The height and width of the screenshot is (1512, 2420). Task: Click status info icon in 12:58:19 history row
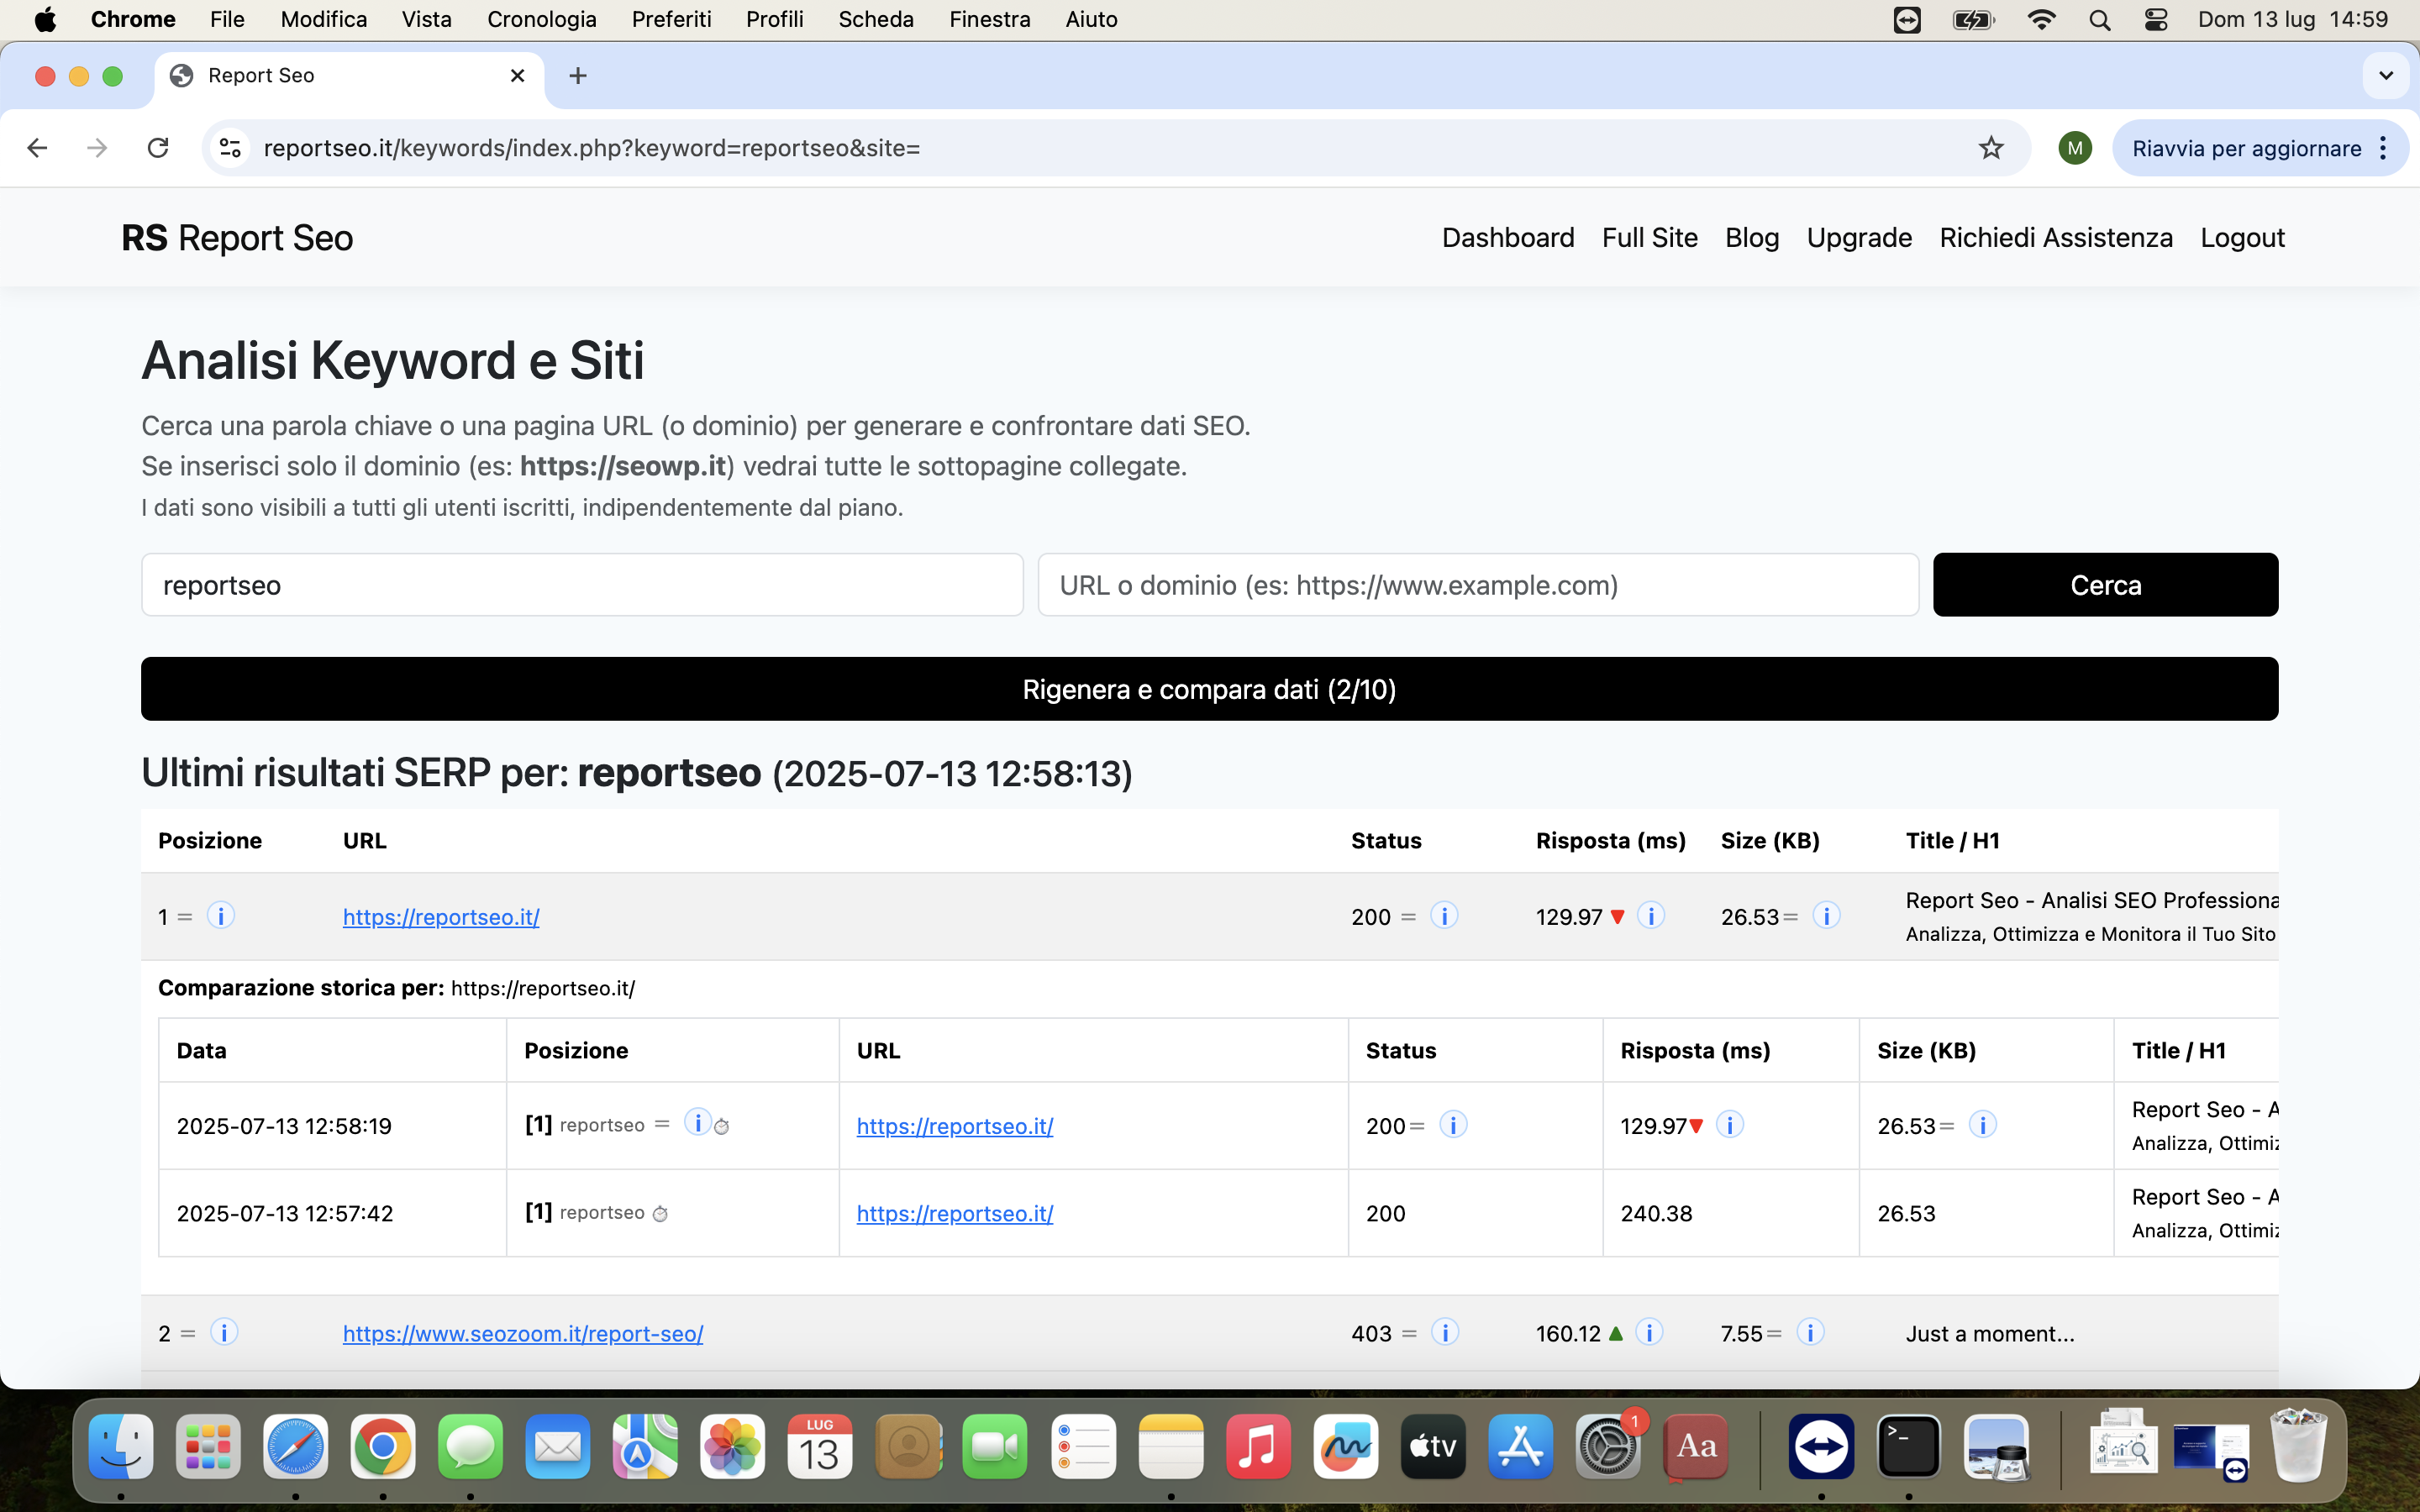1453,1125
